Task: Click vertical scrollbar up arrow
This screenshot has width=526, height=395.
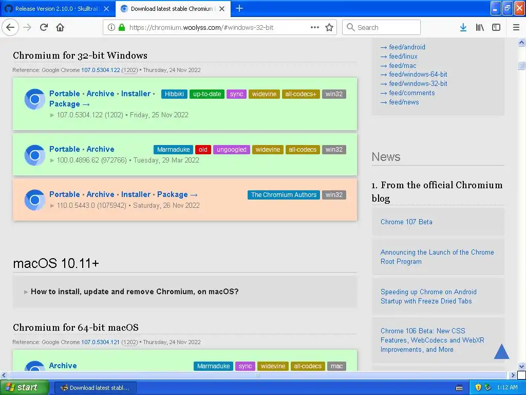Action: pos(521,42)
